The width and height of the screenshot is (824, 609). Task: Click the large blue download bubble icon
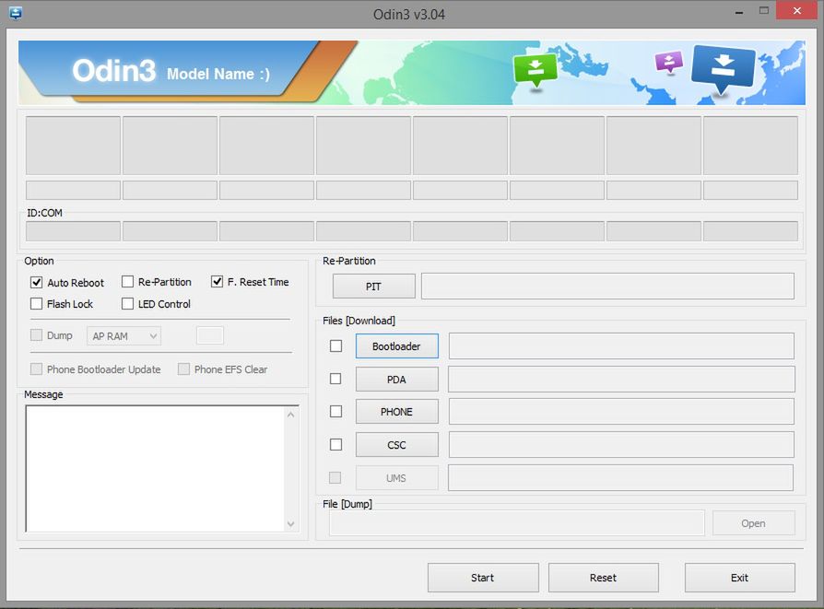click(x=724, y=68)
